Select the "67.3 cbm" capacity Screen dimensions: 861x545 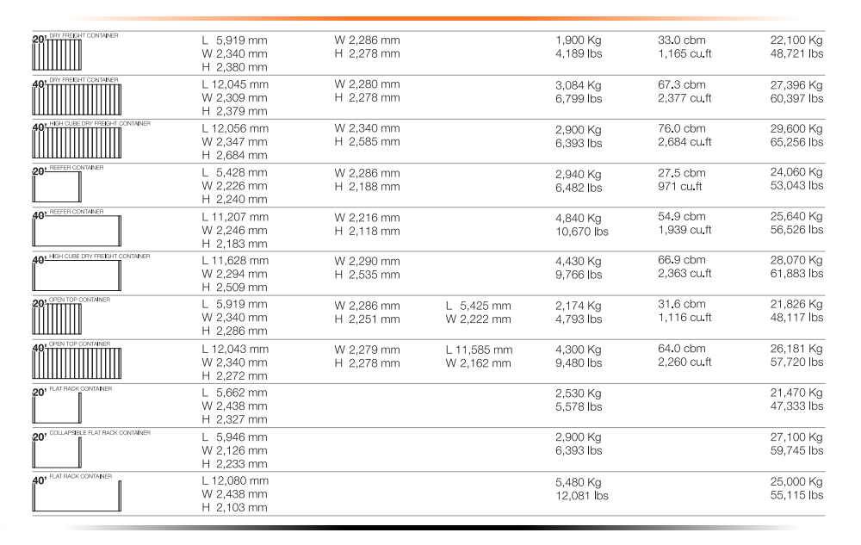point(681,84)
